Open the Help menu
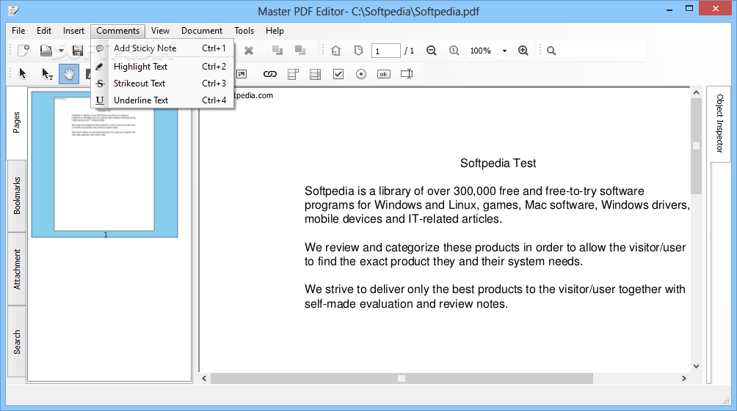This screenshot has width=737, height=411. tap(275, 31)
